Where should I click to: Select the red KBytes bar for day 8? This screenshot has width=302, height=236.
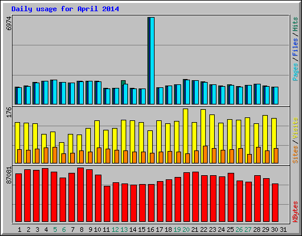click(80, 195)
